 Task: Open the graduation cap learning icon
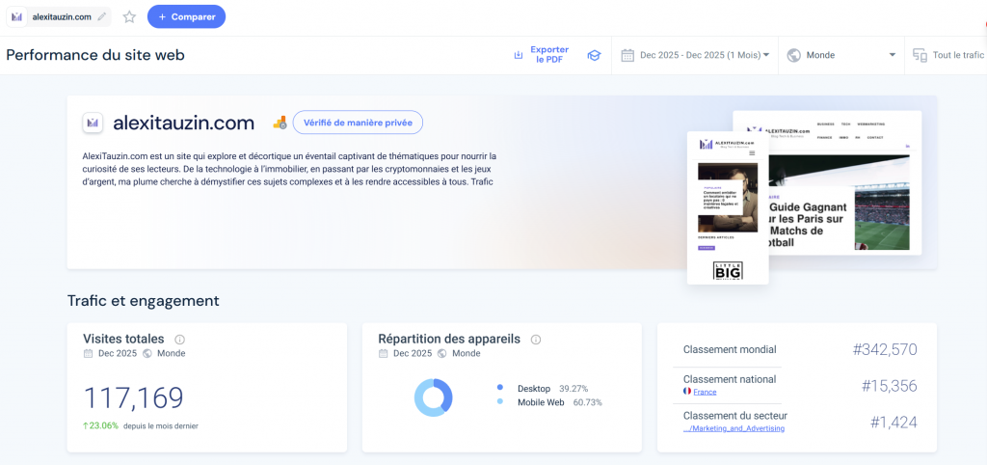(x=594, y=55)
